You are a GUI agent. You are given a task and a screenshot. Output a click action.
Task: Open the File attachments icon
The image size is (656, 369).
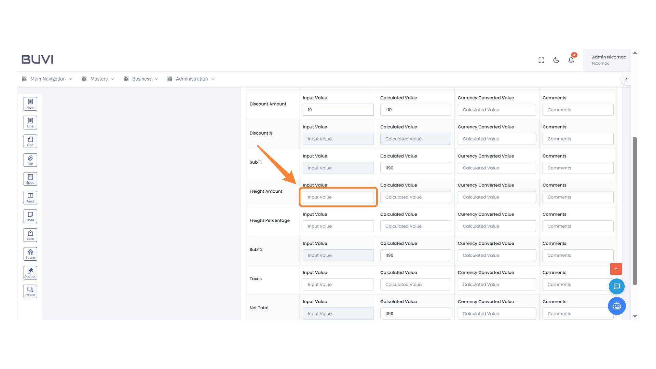coord(30,160)
